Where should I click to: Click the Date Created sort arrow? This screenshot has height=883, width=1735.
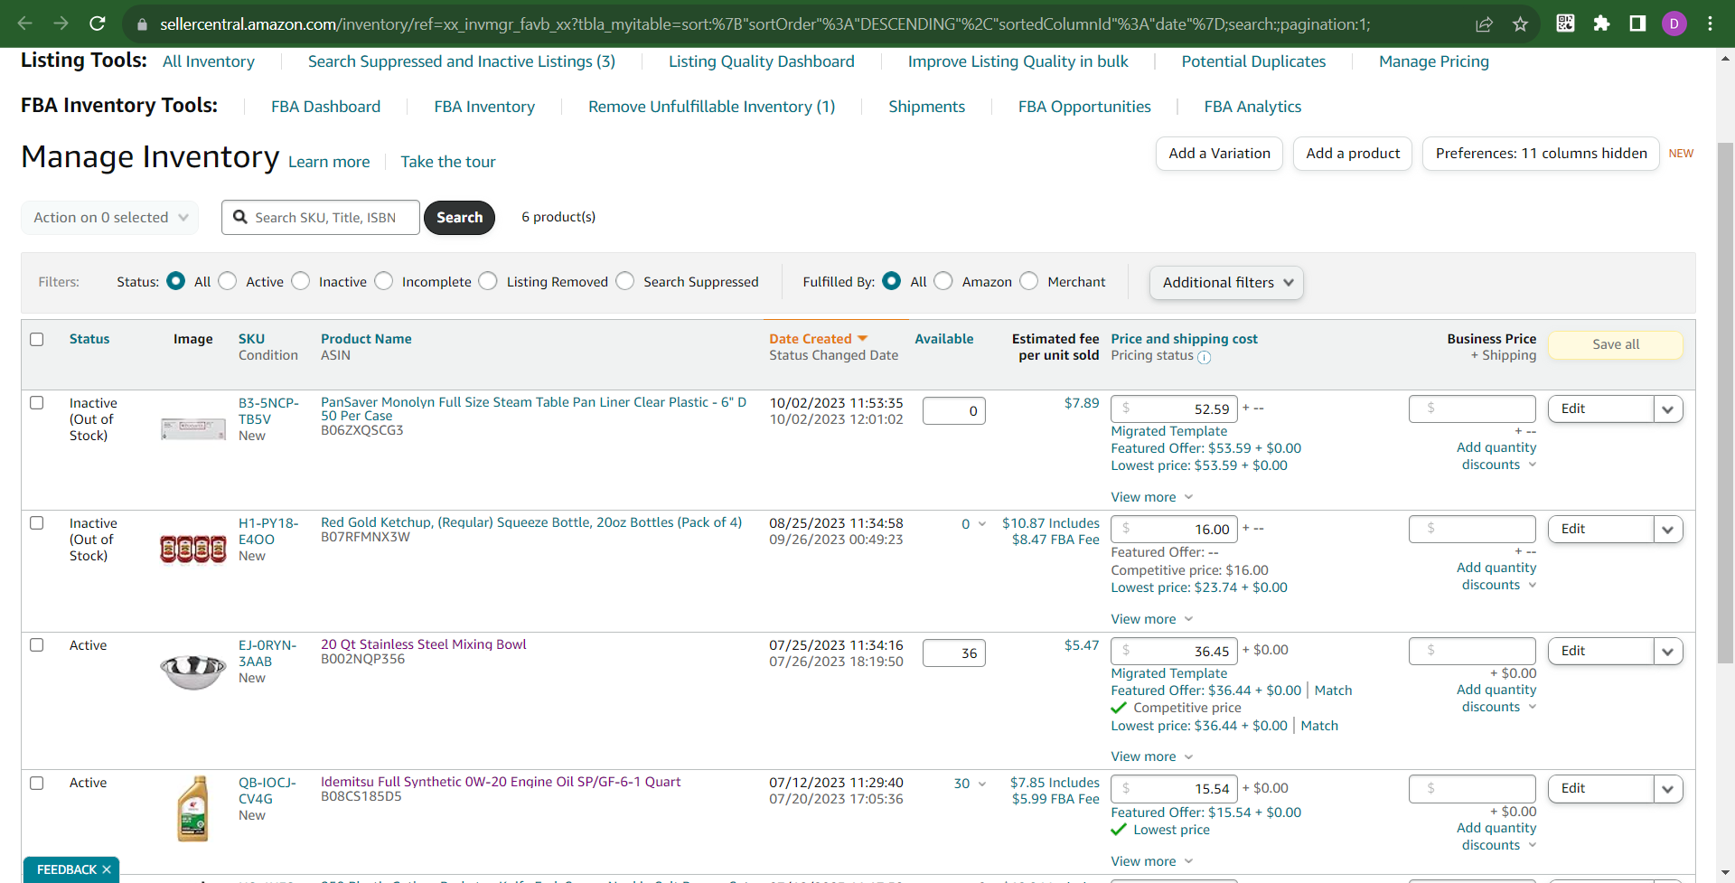click(862, 338)
